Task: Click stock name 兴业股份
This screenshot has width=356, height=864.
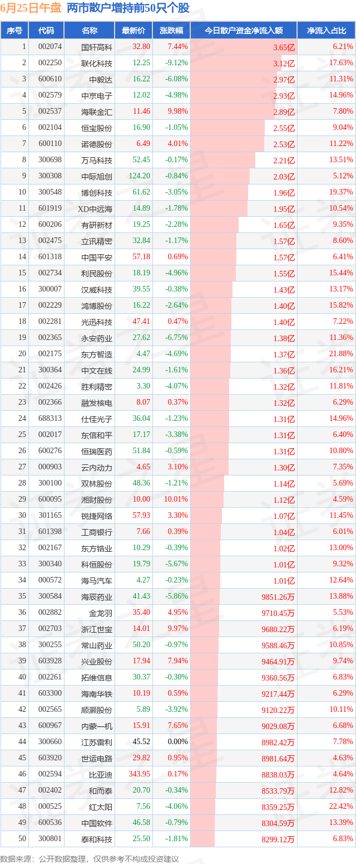Action: [97, 662]
